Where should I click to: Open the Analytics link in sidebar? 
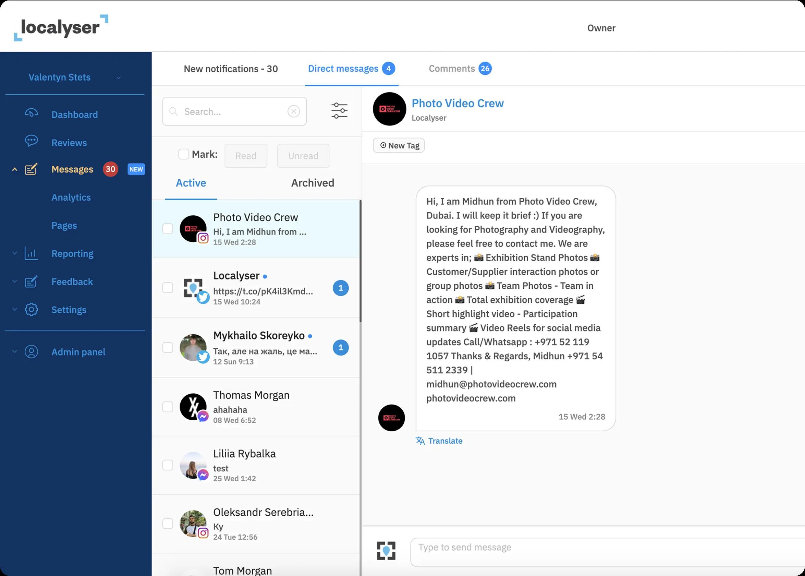71,197
